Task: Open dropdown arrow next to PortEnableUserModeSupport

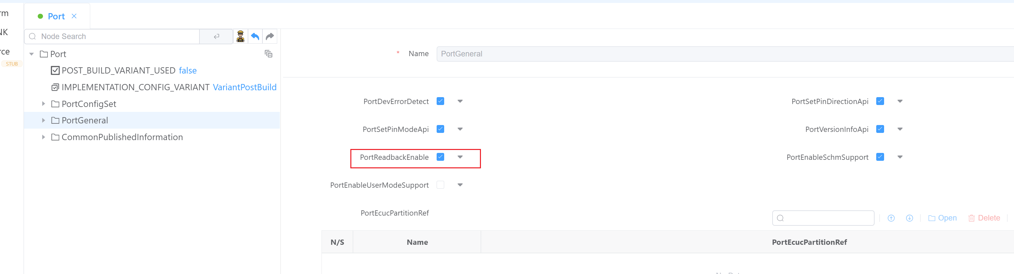Action: point(460,185)
